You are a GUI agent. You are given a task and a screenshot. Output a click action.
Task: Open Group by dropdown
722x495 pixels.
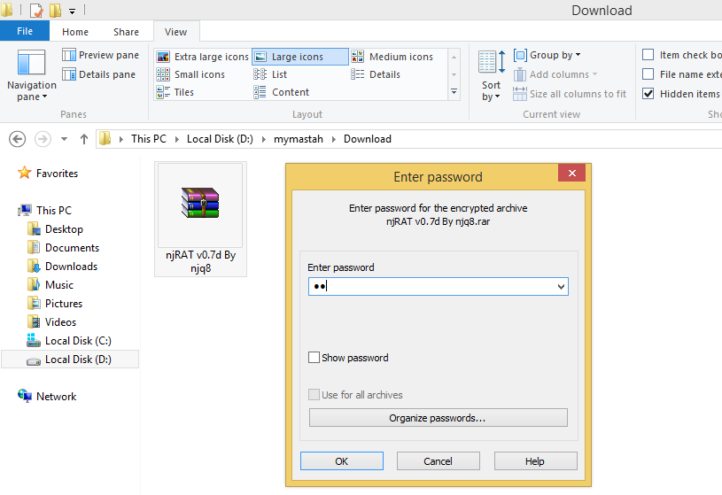[x=547, y=55]
